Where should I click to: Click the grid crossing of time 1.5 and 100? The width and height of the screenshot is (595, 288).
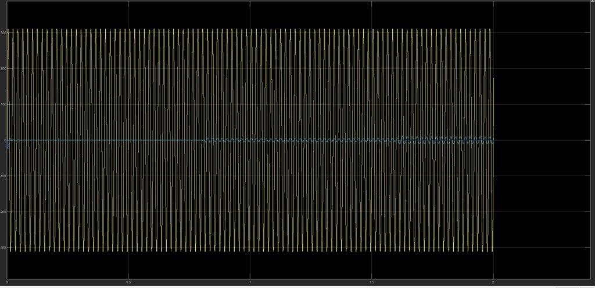[371, 104]
